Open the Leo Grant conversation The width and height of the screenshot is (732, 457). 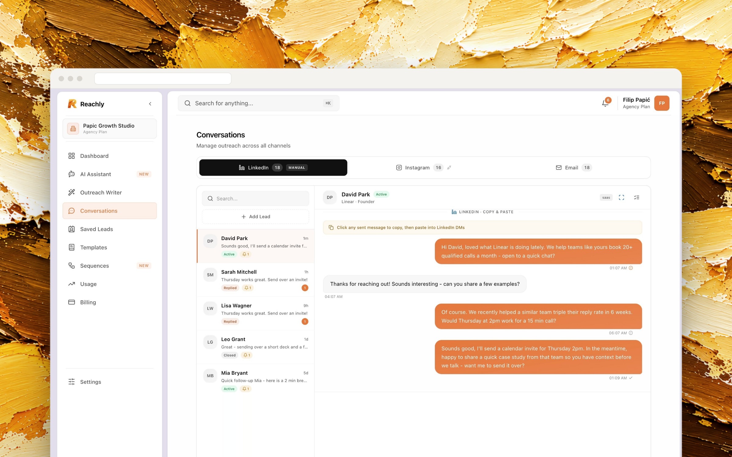tap(256, 347)
